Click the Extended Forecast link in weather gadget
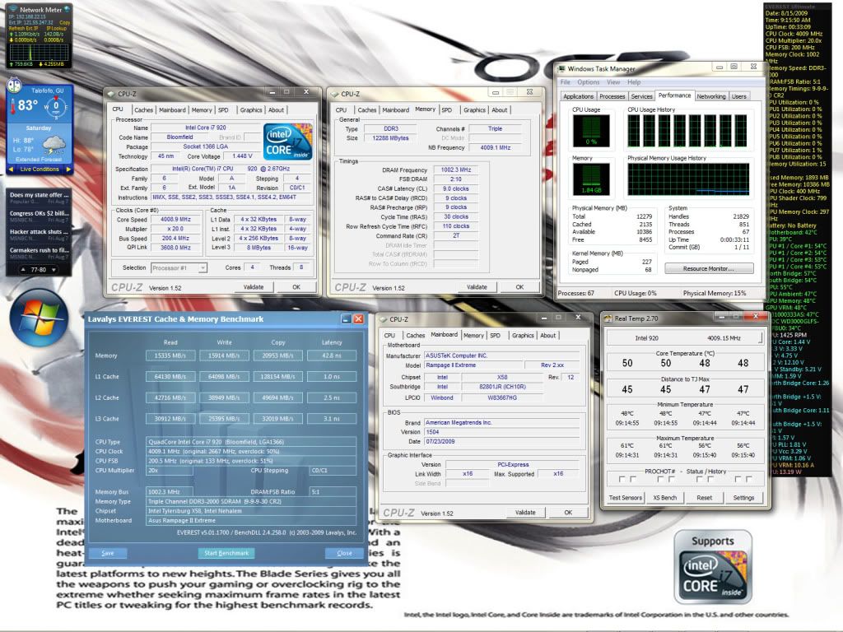 pos(40,159)
